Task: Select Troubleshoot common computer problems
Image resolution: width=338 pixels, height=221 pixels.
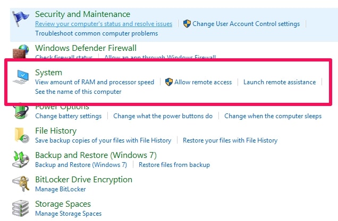Action: 97,33
